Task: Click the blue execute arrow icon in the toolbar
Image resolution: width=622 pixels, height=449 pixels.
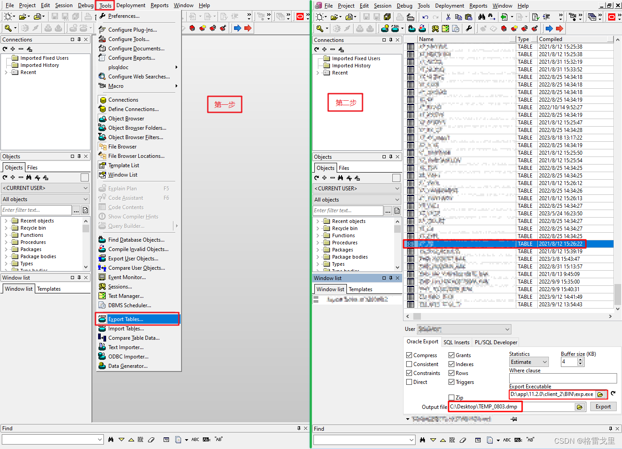Action: coord(237,27)
